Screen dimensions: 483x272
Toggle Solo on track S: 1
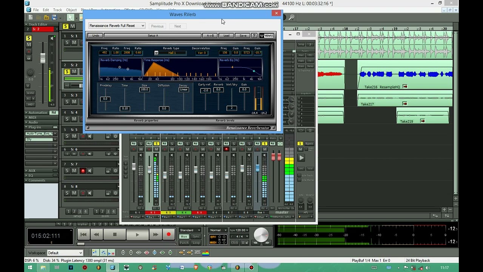[x=67, y=42]
